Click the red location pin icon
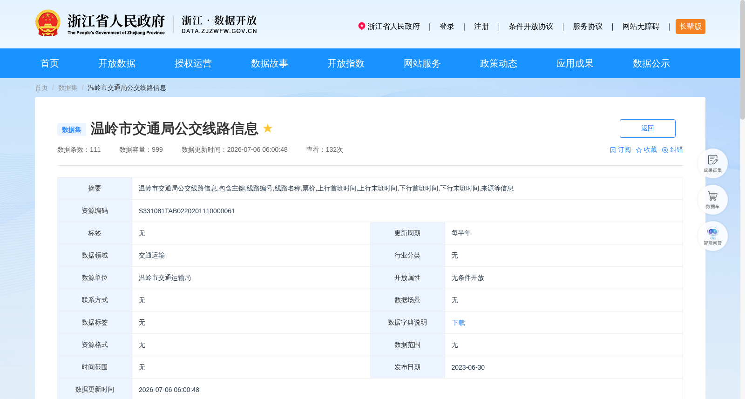Image resolution: width=745 pixels, height=399 pixels. point(361,26)
